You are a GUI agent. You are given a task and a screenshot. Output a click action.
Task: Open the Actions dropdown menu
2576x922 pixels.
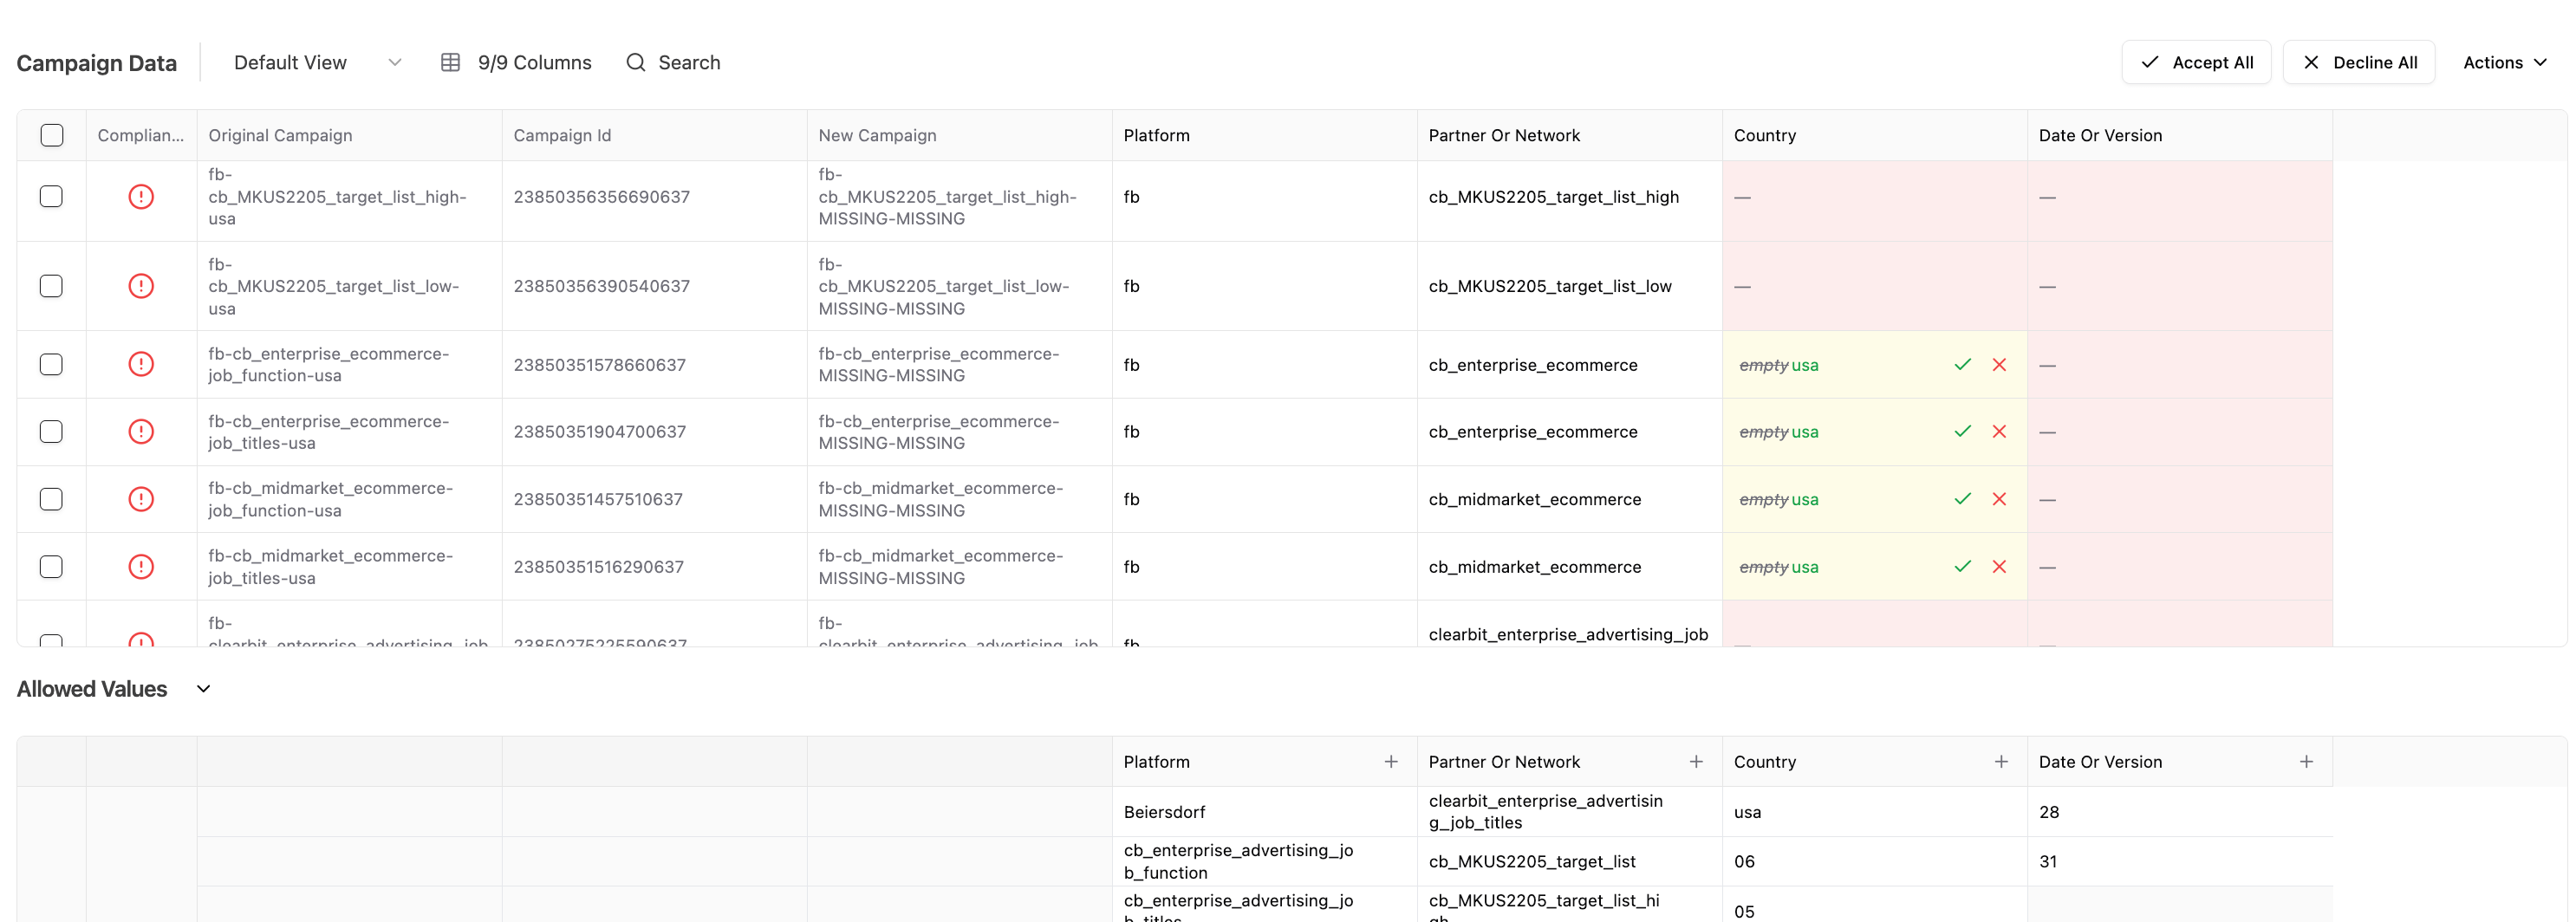coord(2503,63)
